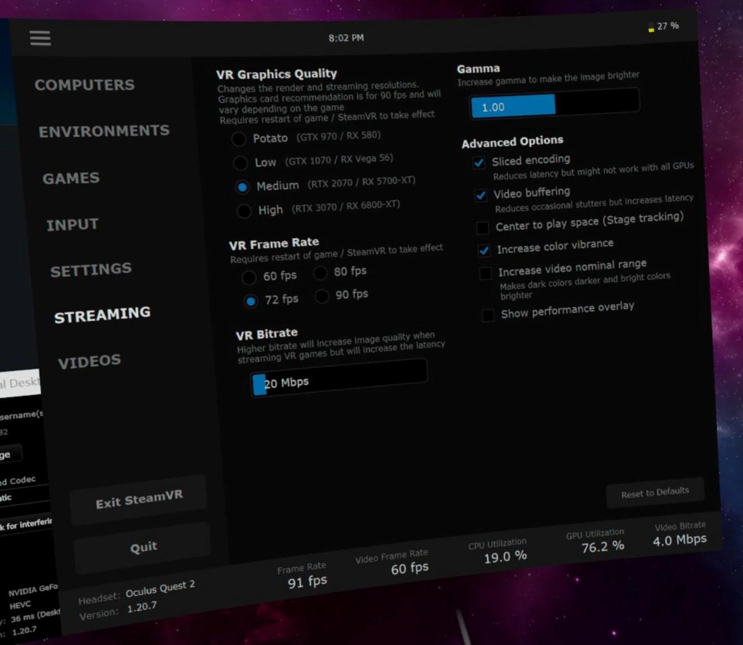Screen dimensions: 743x645
Task: Click the GPU Utilization 76.2 % value
Action: 603,547
